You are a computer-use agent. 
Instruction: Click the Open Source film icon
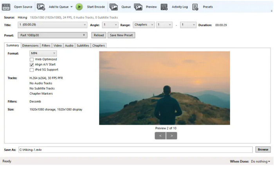click(x=6, y=7)
